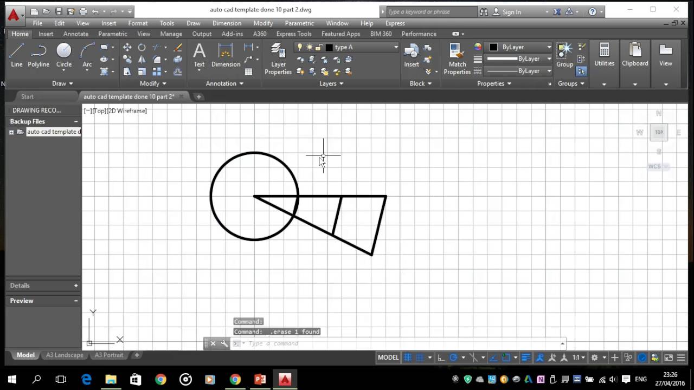
Task: Click the Table tool in Annotation panel
Action: pyautogui.click(x=248, y=71)
